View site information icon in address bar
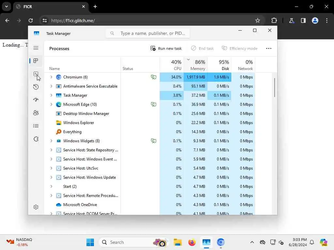The height and width of the screenshot is (250, 334). point(44,21)
